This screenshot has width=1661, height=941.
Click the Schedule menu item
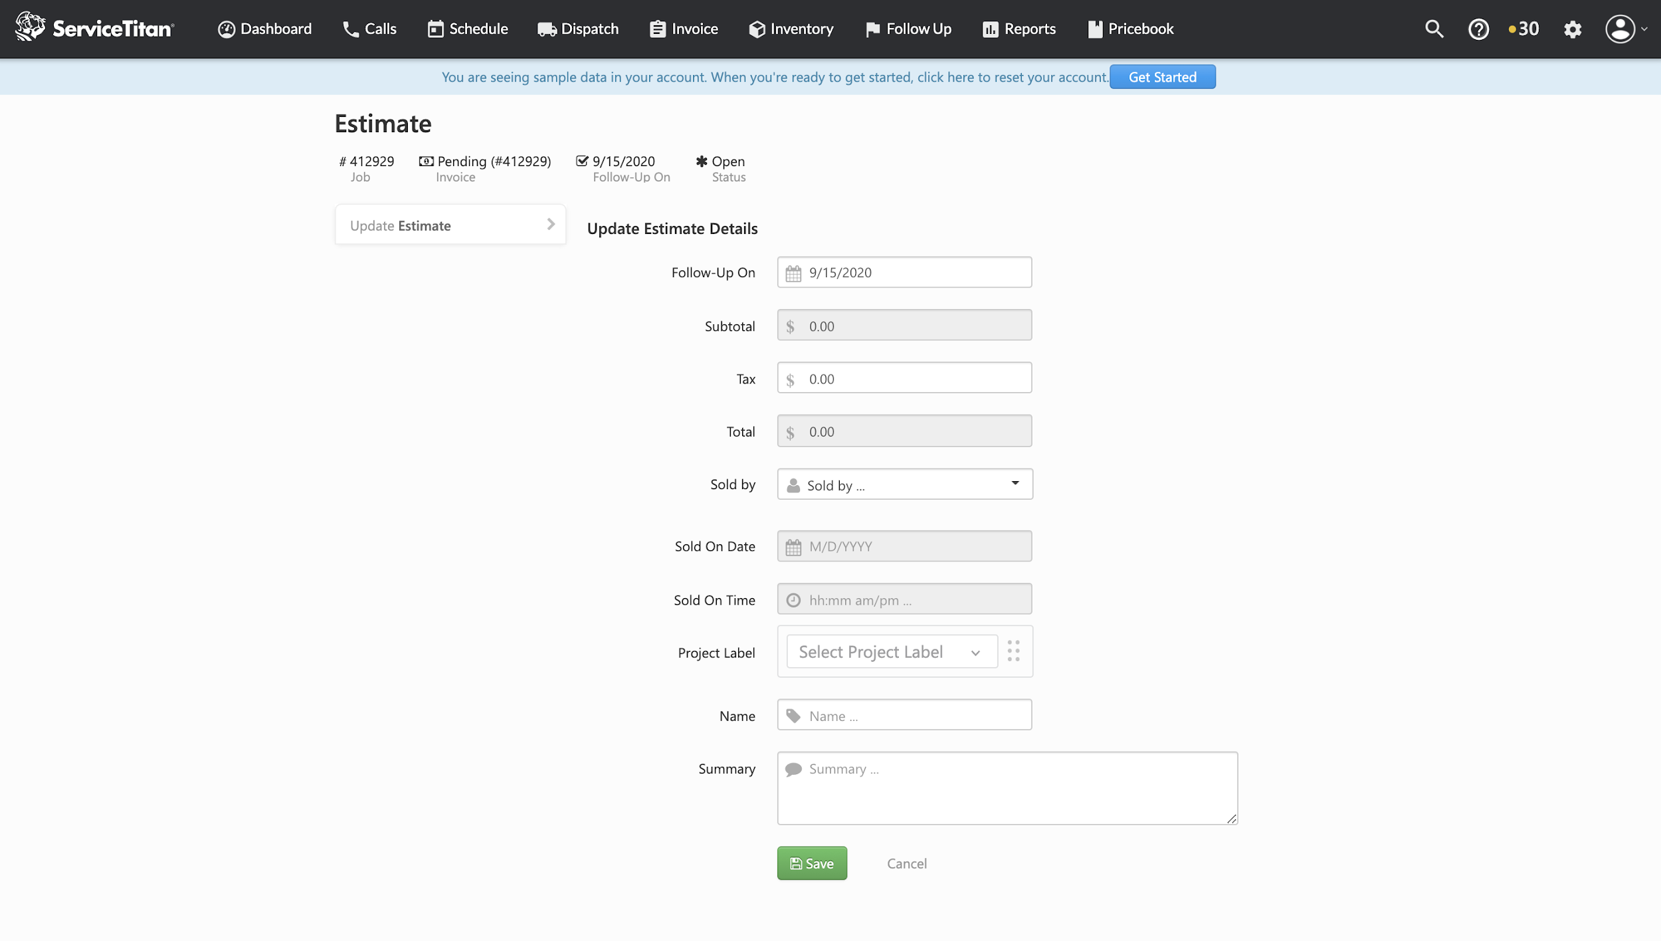(477, 29)
